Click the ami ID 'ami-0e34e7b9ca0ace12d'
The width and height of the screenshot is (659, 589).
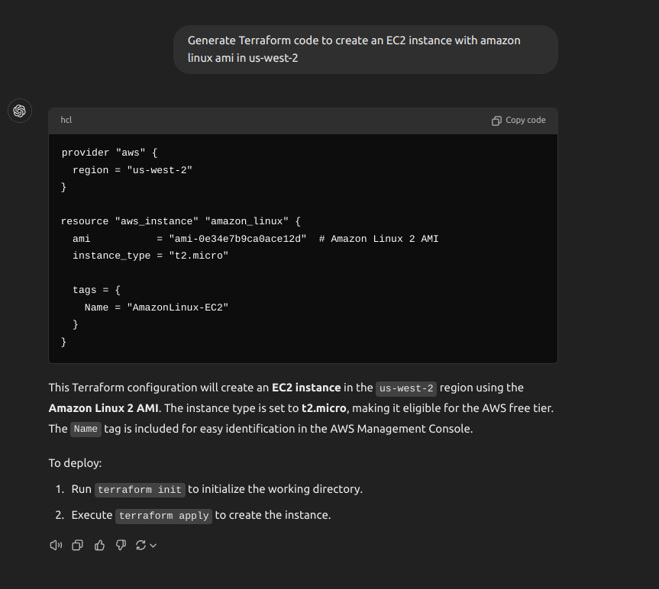[x=237, y=239]
